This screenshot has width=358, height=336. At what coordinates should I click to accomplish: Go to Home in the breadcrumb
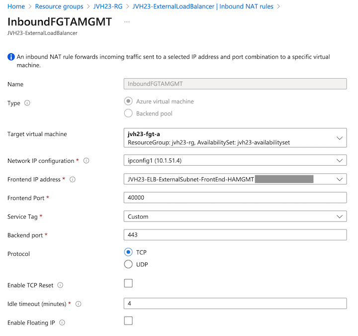(x=16, y=6)
